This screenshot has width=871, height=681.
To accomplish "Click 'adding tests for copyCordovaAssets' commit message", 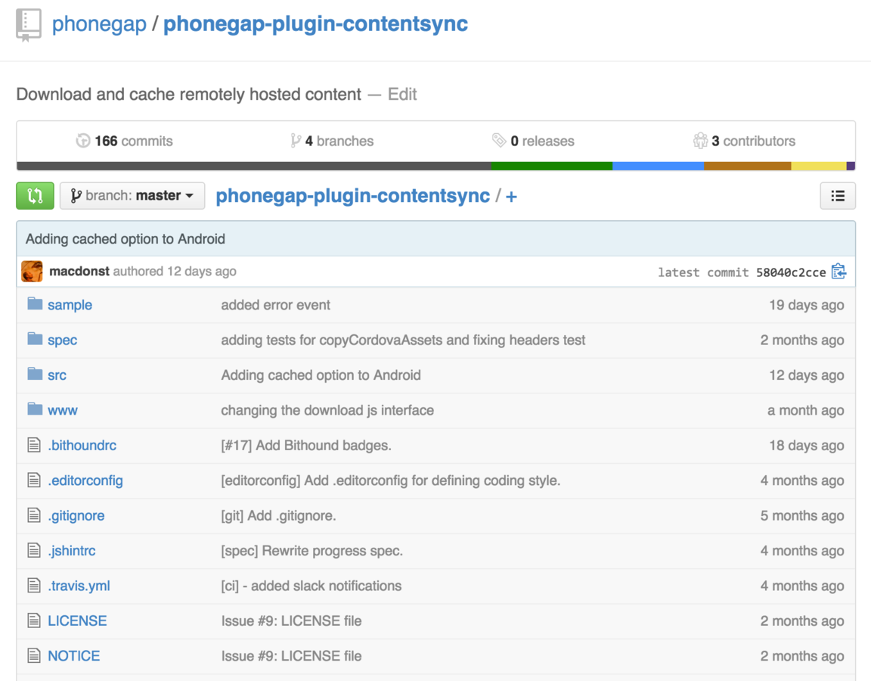I will 403,340.
